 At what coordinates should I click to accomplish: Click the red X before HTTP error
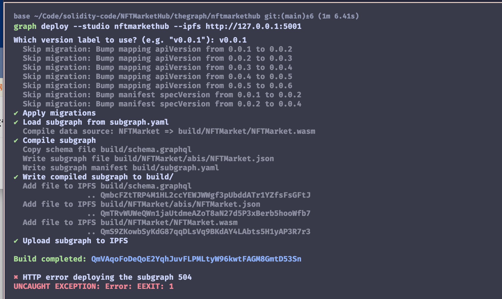click(x=16, y=277)
